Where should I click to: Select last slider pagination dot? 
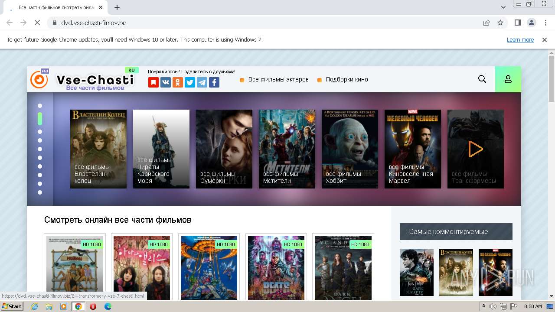coord(40,192)
